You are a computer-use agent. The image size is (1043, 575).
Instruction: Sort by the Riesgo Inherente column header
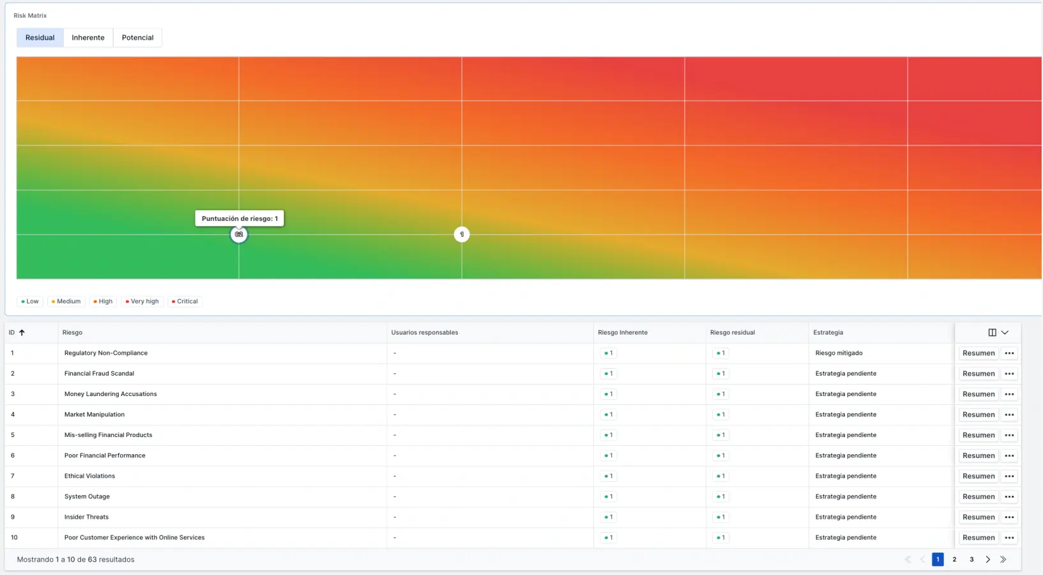[622, 333]
